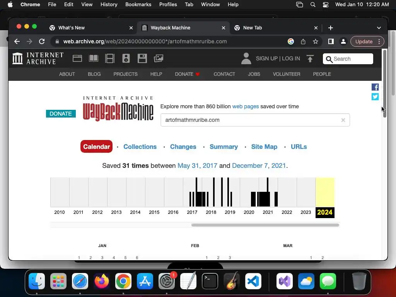This screenshot has height=297, width=396.
Task: Click the Wayback Machine logo
Action: pos(118,109)
